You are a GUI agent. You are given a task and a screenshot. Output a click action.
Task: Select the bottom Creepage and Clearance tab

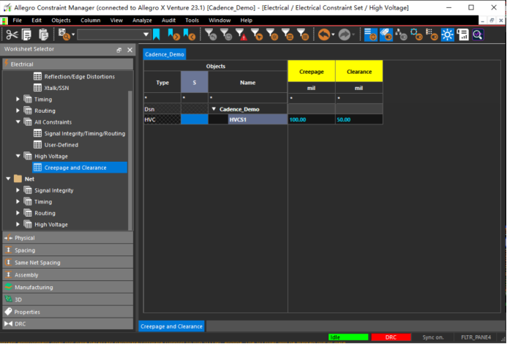pos(171,326)
